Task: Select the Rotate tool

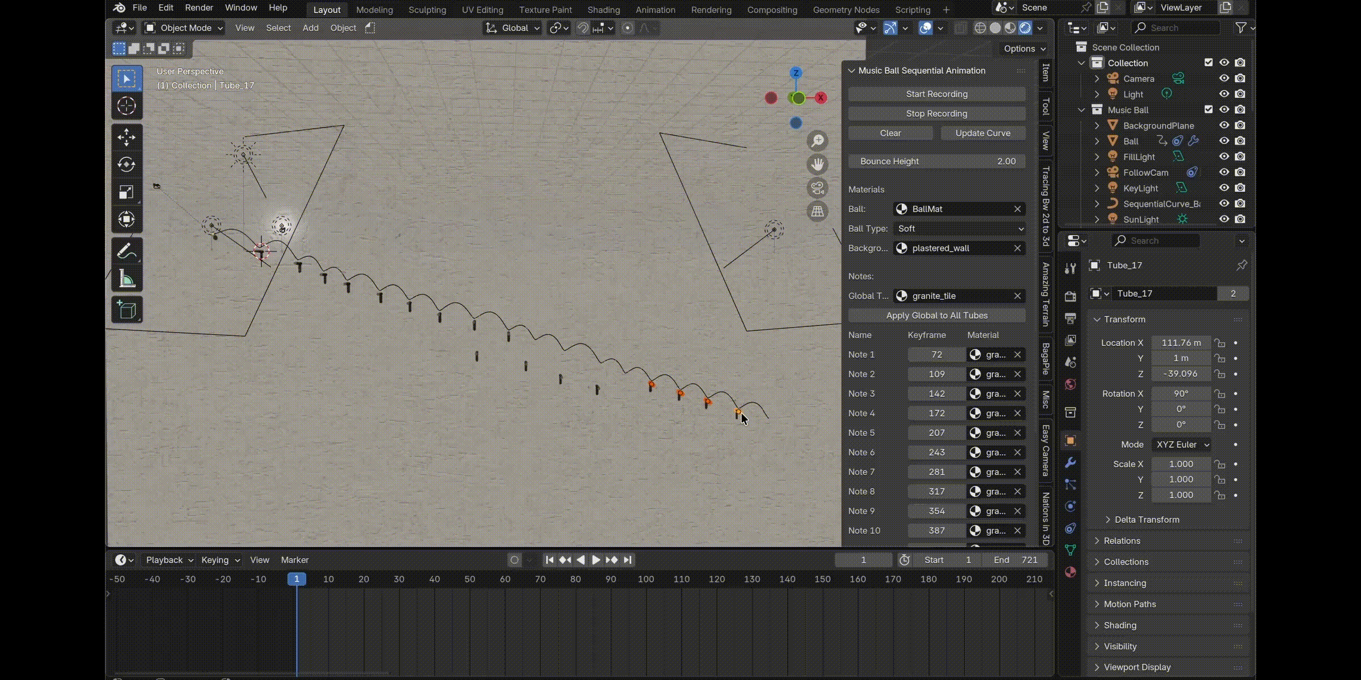Action: [x=126, y=164]
